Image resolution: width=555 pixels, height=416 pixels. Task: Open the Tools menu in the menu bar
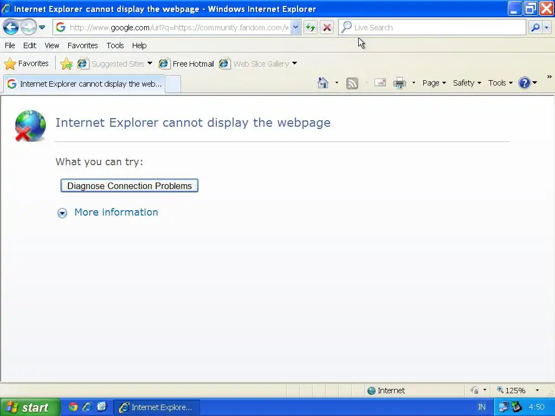point(115,45)
